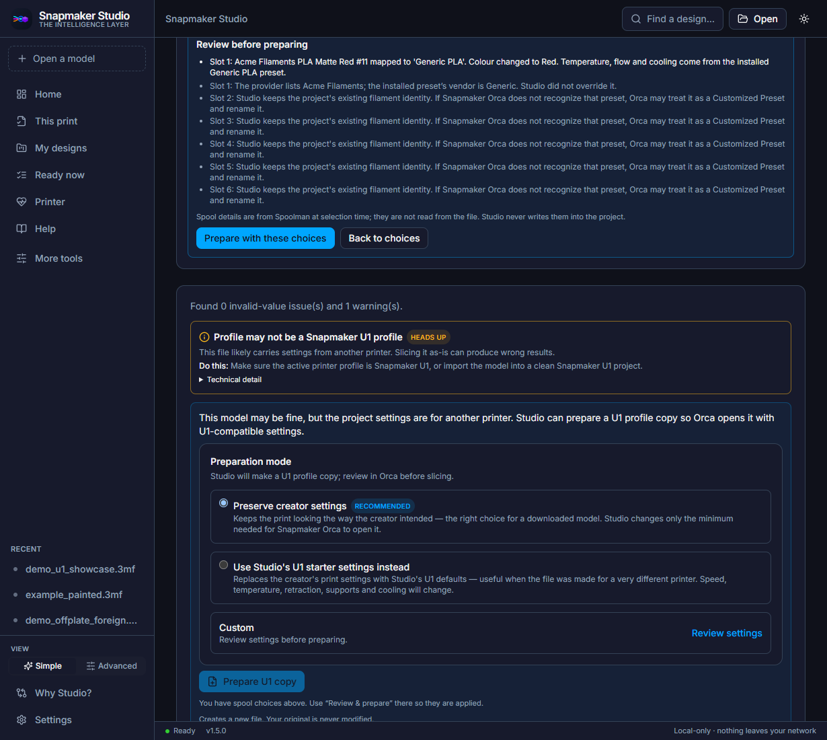Expand the Technical detail disclosure
The height and width of the screenshot is (740, 827).
(x=231, y=379)
